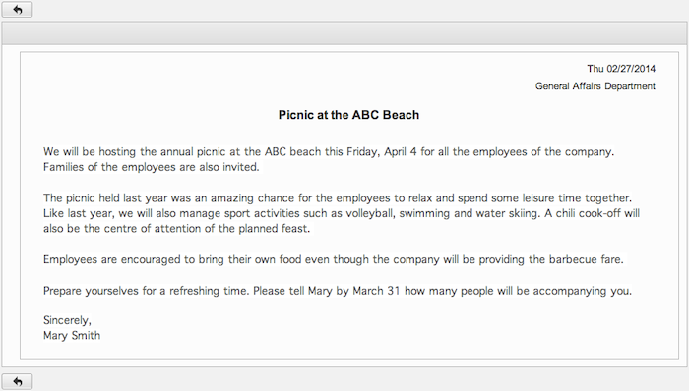Click the sentence about Employees bringing own food
689x391 pixels.
333,260
